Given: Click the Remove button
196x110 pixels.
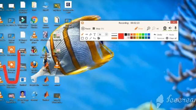Looking at the screenshot, I should pyautogui.click(x=159, y=38).
